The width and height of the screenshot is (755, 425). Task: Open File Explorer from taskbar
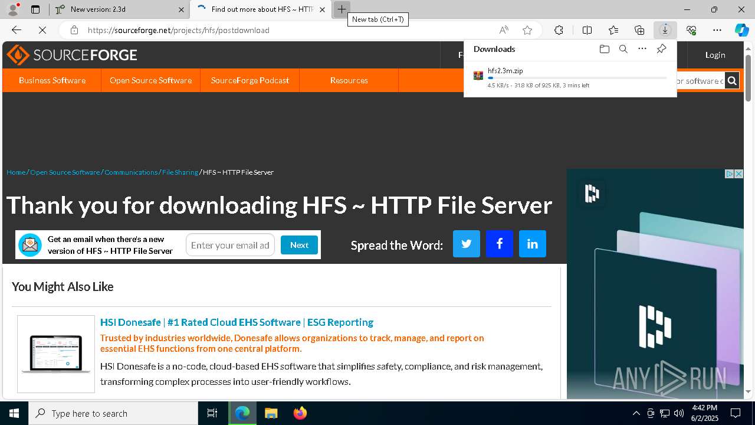tap(271, 413)
